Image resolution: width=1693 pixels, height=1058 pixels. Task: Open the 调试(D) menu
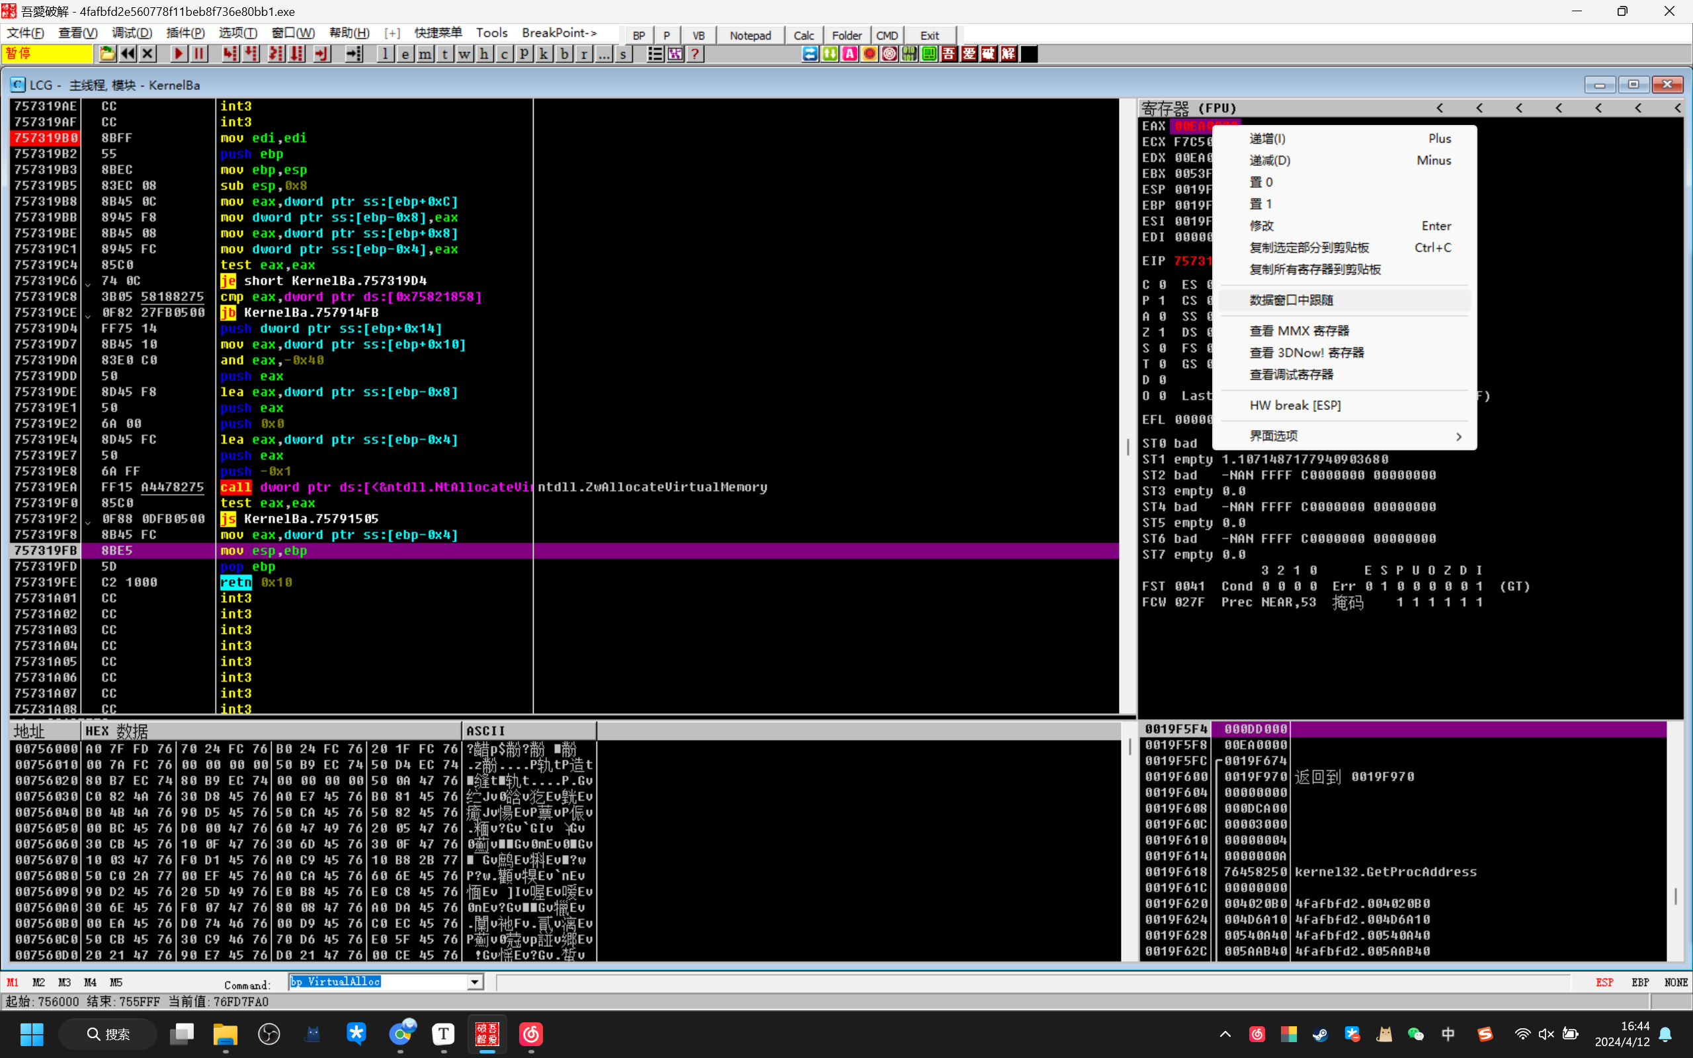point(132,33)
